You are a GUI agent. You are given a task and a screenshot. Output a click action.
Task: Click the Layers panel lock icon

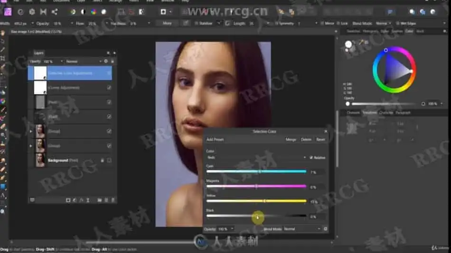point(113,61)
